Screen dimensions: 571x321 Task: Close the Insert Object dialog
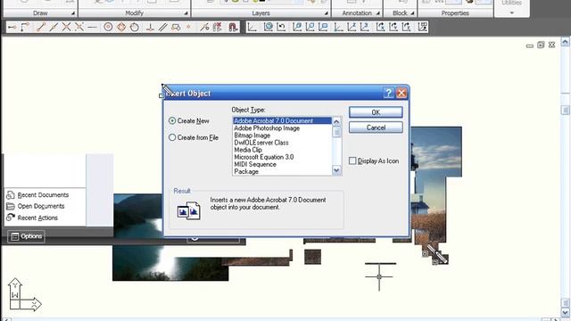401,93
